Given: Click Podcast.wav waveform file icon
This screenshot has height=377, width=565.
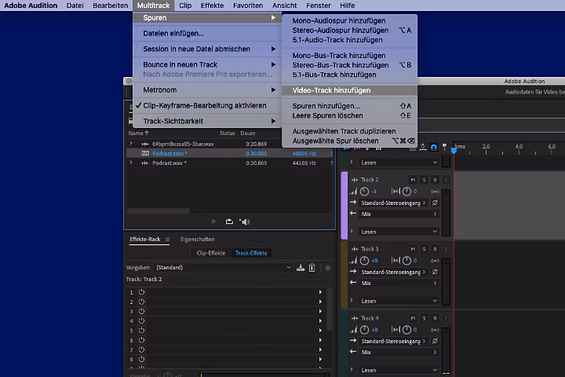Looking at the screenshot, I should [145, 163].
